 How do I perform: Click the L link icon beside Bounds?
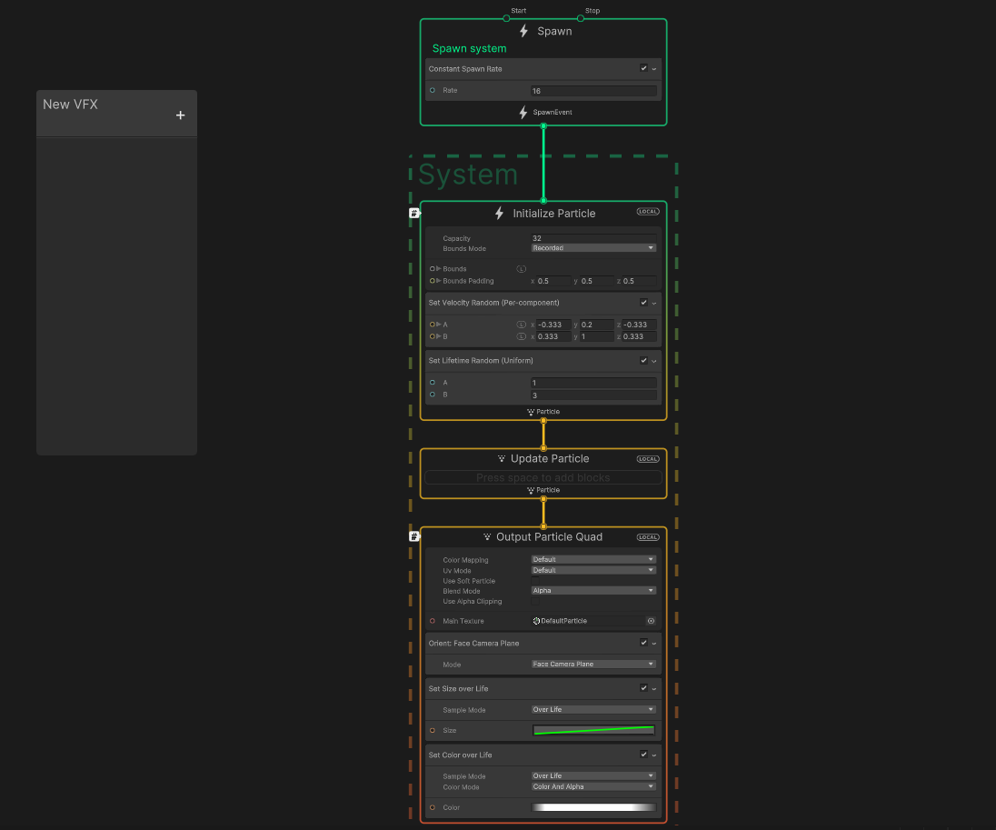click(x=522, y=269)
